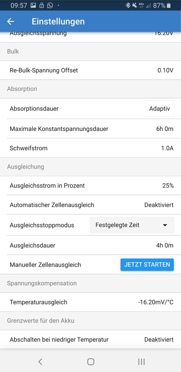Screen dimensions: 181x372
Task: Tap the battery icon in status bar
Action: click(x=169, y=5)
